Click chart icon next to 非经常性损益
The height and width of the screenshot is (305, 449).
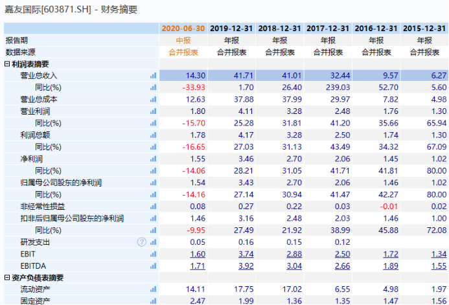[154, 207]
